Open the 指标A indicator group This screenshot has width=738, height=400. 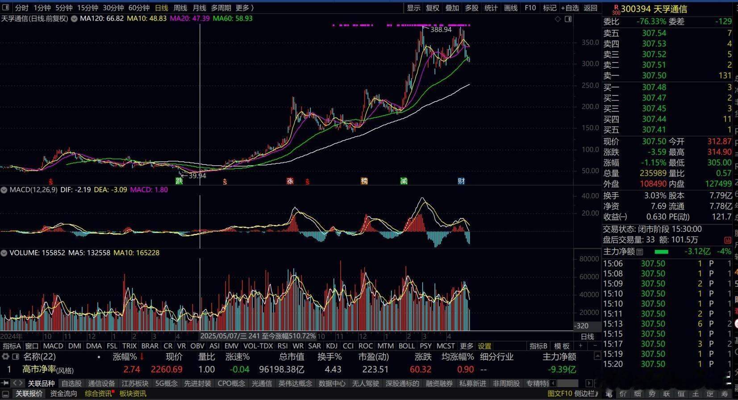12,346
